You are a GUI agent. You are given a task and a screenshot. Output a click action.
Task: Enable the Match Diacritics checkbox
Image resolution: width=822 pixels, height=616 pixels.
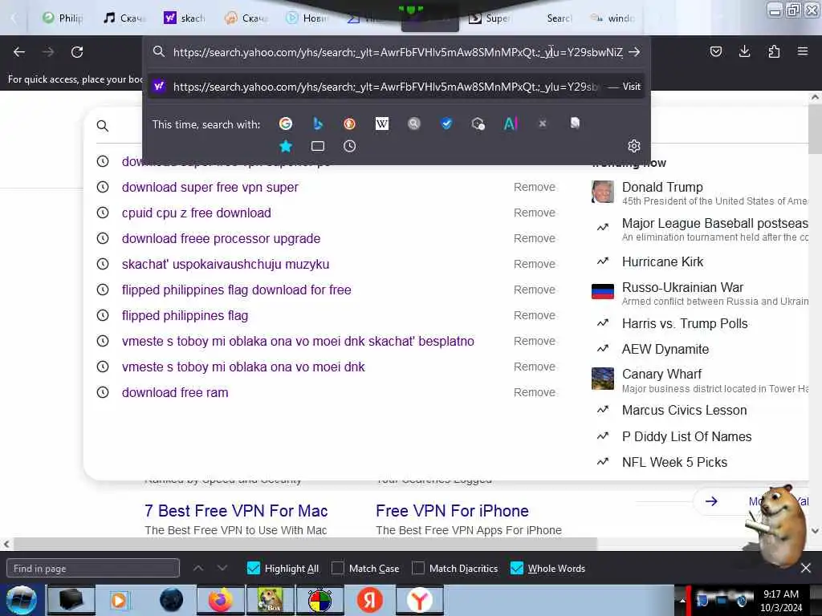pyautogui.click(x=418, y=568)
